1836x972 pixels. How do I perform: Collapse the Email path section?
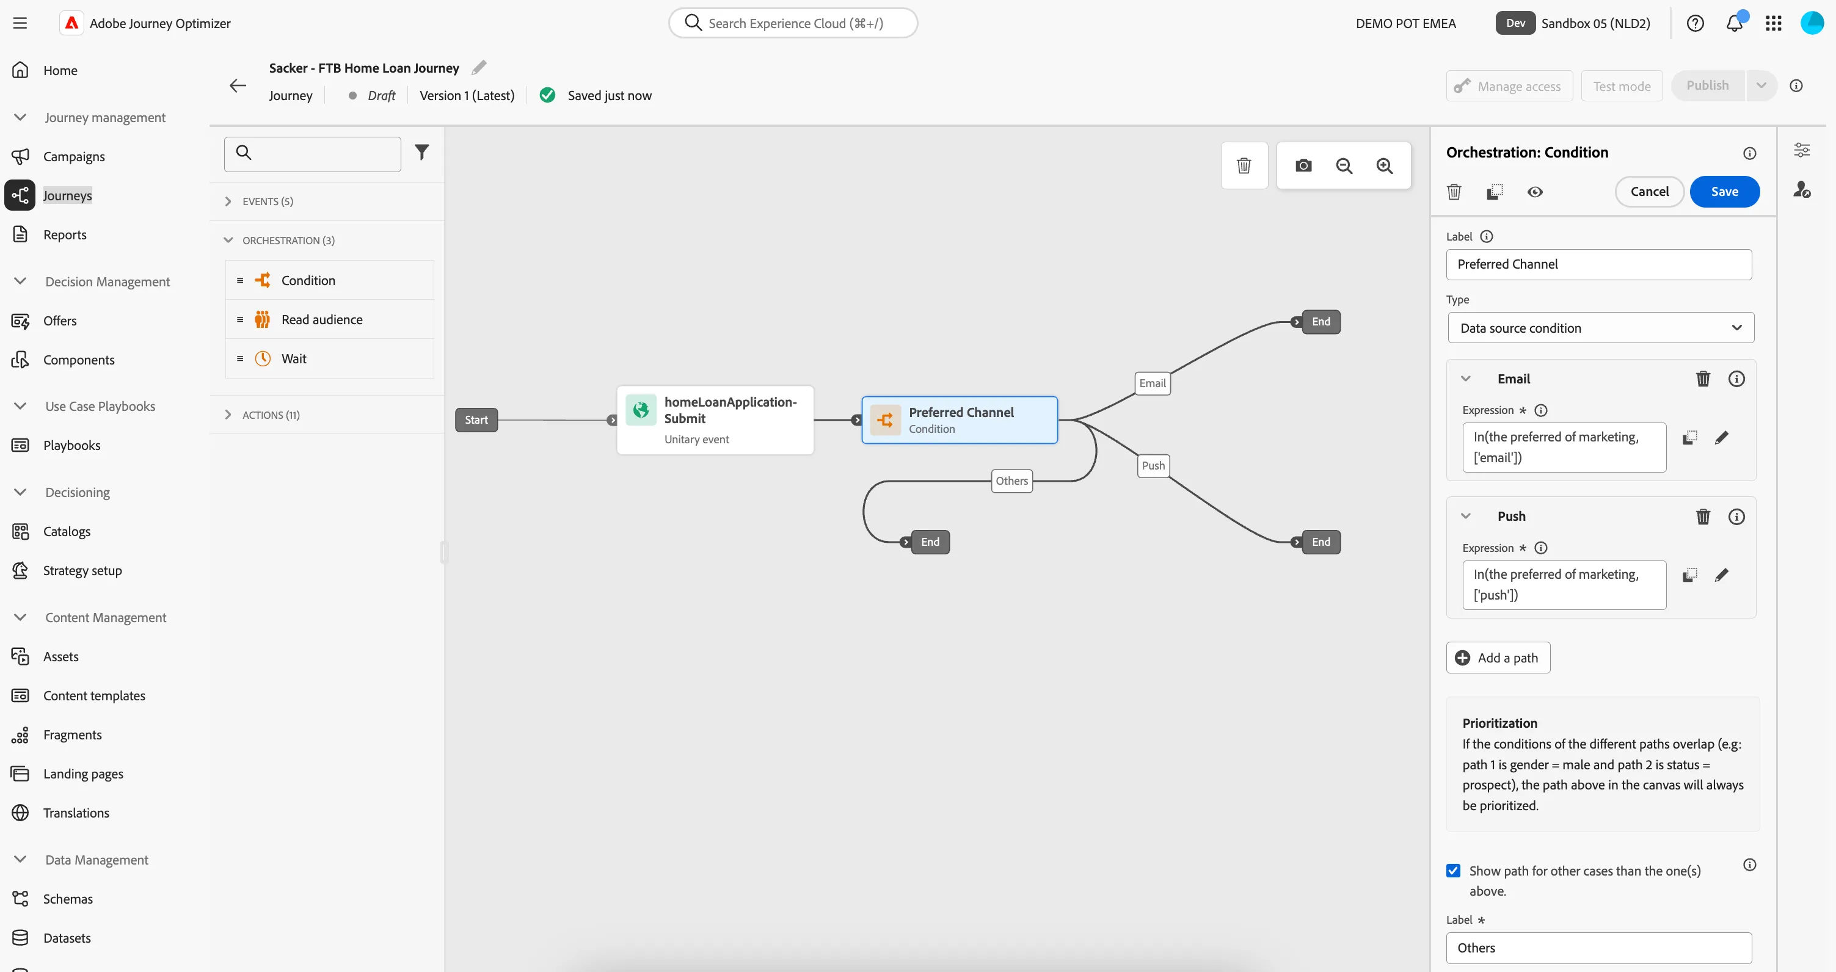click(x=1465, y=379)
